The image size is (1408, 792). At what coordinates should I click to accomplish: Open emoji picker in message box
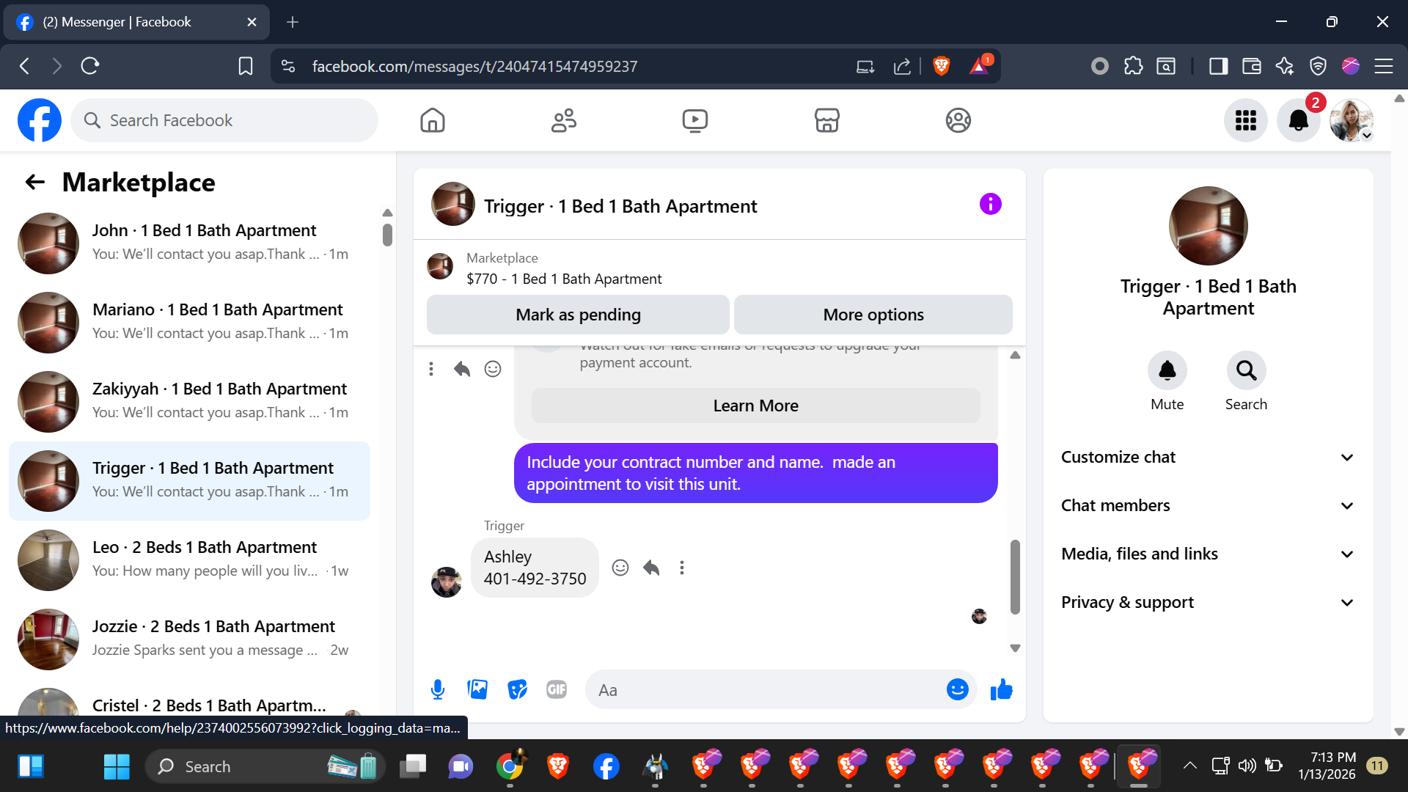[x=957, y=689]
